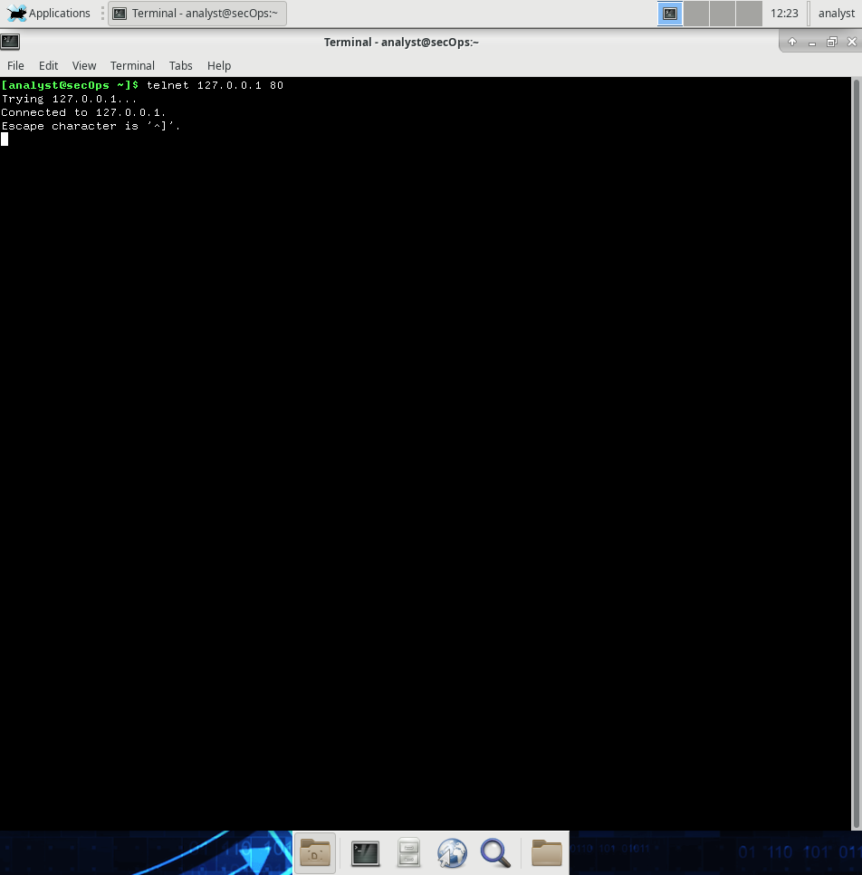The height and width of the screenshot is (875, 862).
Task: Expand the Terminal menu in menu bar
Action: 132,65
